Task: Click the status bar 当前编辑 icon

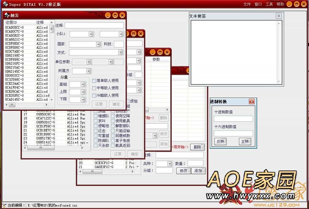Action: (x=4, y=205)
